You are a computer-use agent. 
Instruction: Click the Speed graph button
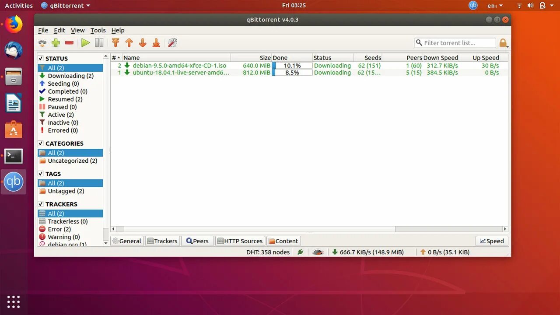tap(492, 241)
